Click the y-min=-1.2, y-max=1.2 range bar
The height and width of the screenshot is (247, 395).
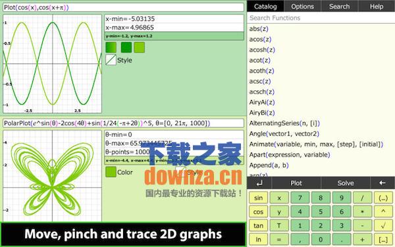174,36
